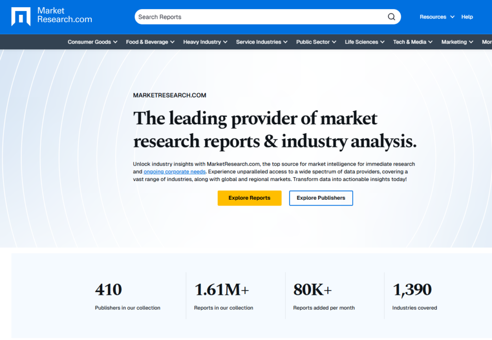Open the Tech & Media menu

point(413,42)
